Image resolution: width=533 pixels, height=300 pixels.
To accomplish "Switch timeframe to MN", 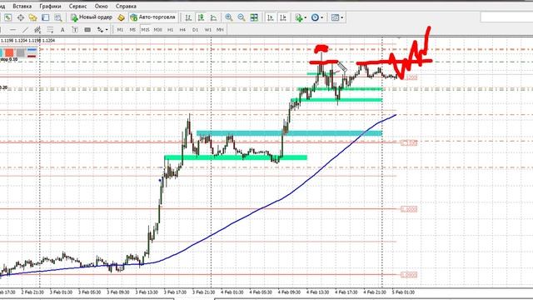I will [x=220, y=30].
